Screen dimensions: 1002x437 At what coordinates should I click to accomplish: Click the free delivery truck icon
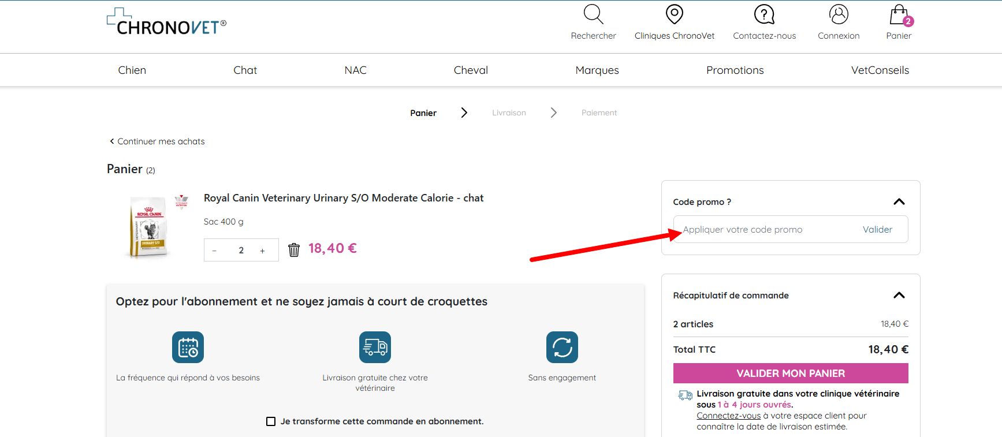click(375, 347)
